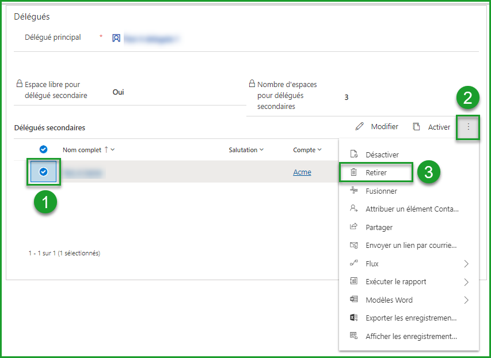Click the Excel export icon
The image size is (491, 358).
coord(354,318)
